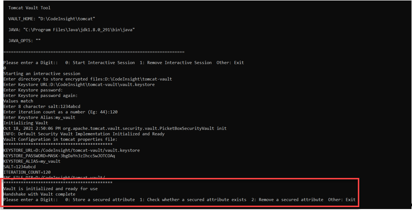Click the iteration count prompt line
Image resolution: width=412 pixels, height=210 pixels.
[62, 112]
